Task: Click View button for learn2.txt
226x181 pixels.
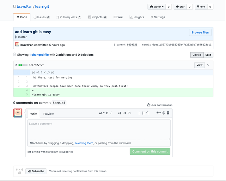Action: pos(199,65)
